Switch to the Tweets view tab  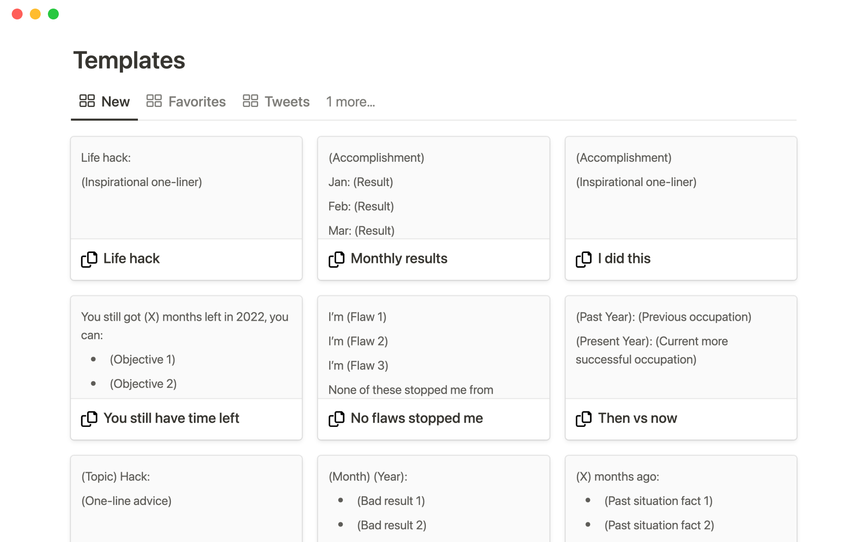click(x=287, y=102)
